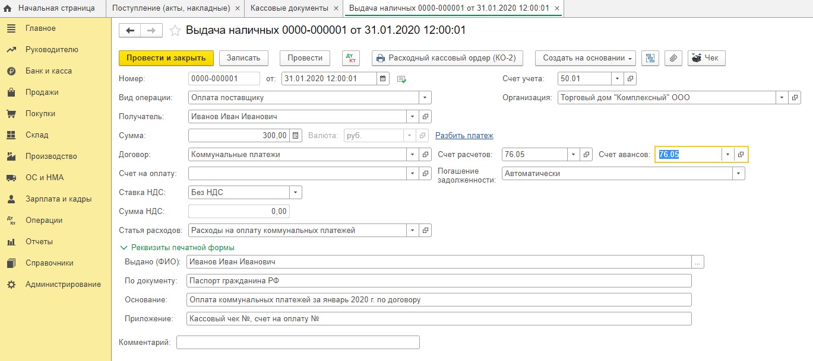Open the calendar picker for document date
The height and width of the screenshot is (361, 813).
pyautogui.click(x=383, y=78)
